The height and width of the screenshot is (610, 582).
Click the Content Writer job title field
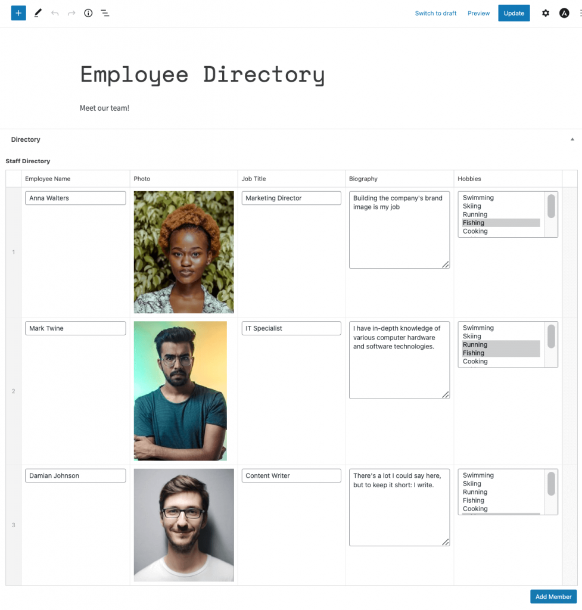291,476
